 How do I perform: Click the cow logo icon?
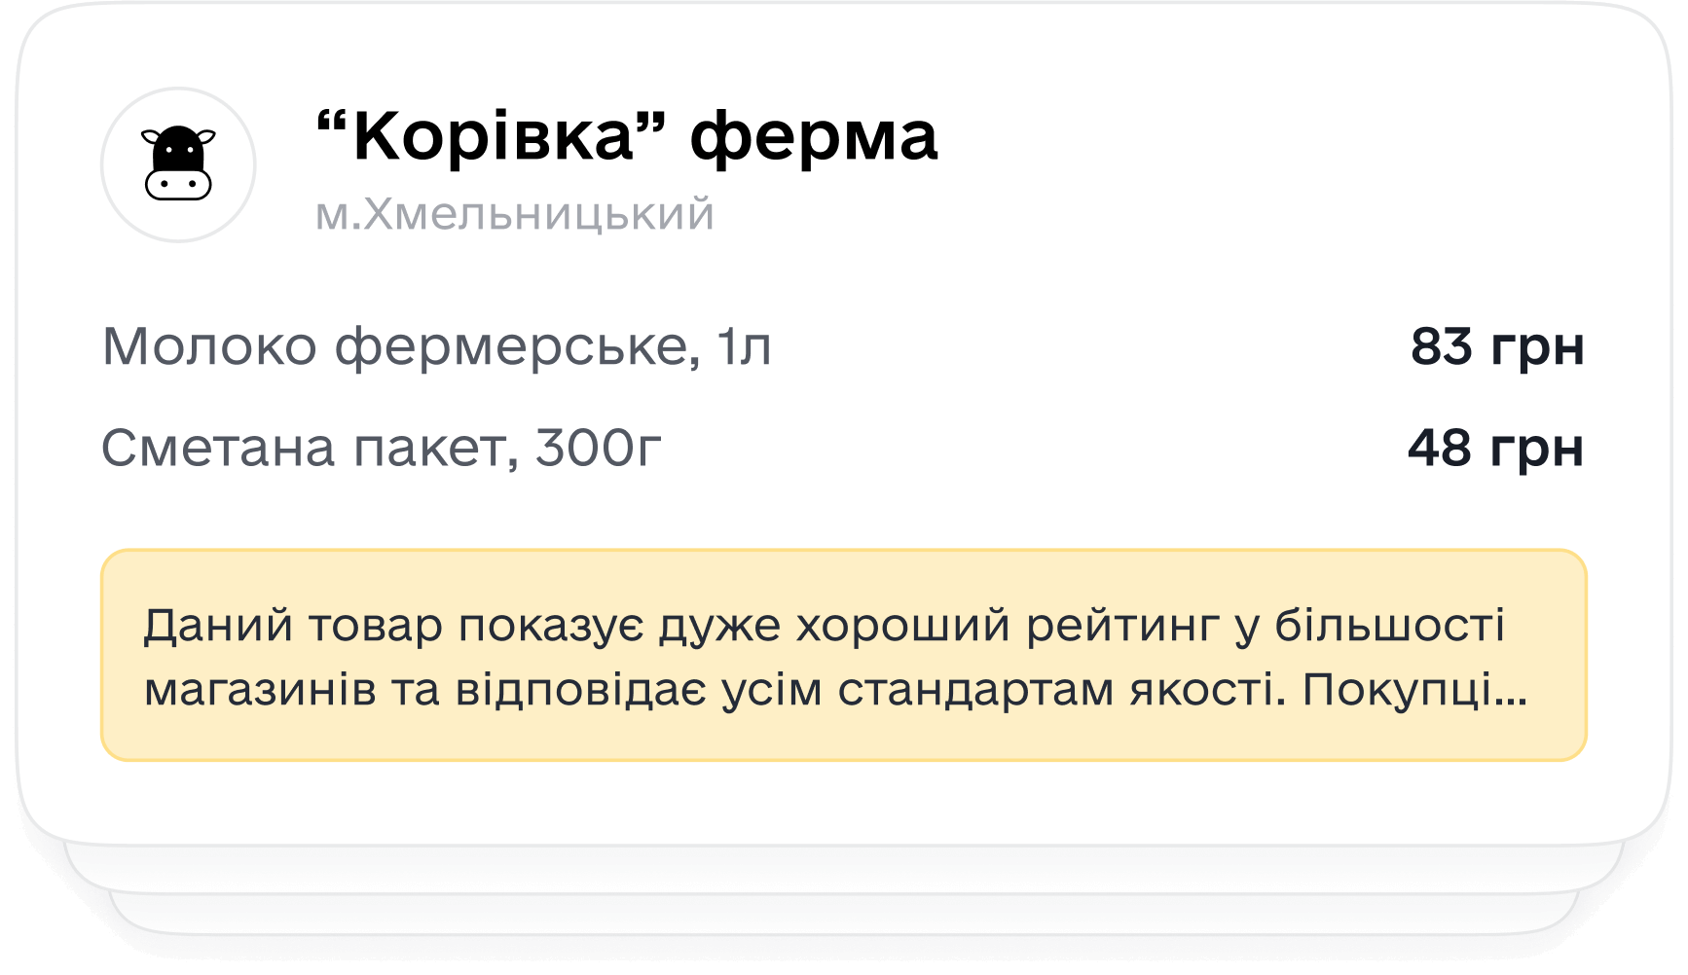coord(178,163)
